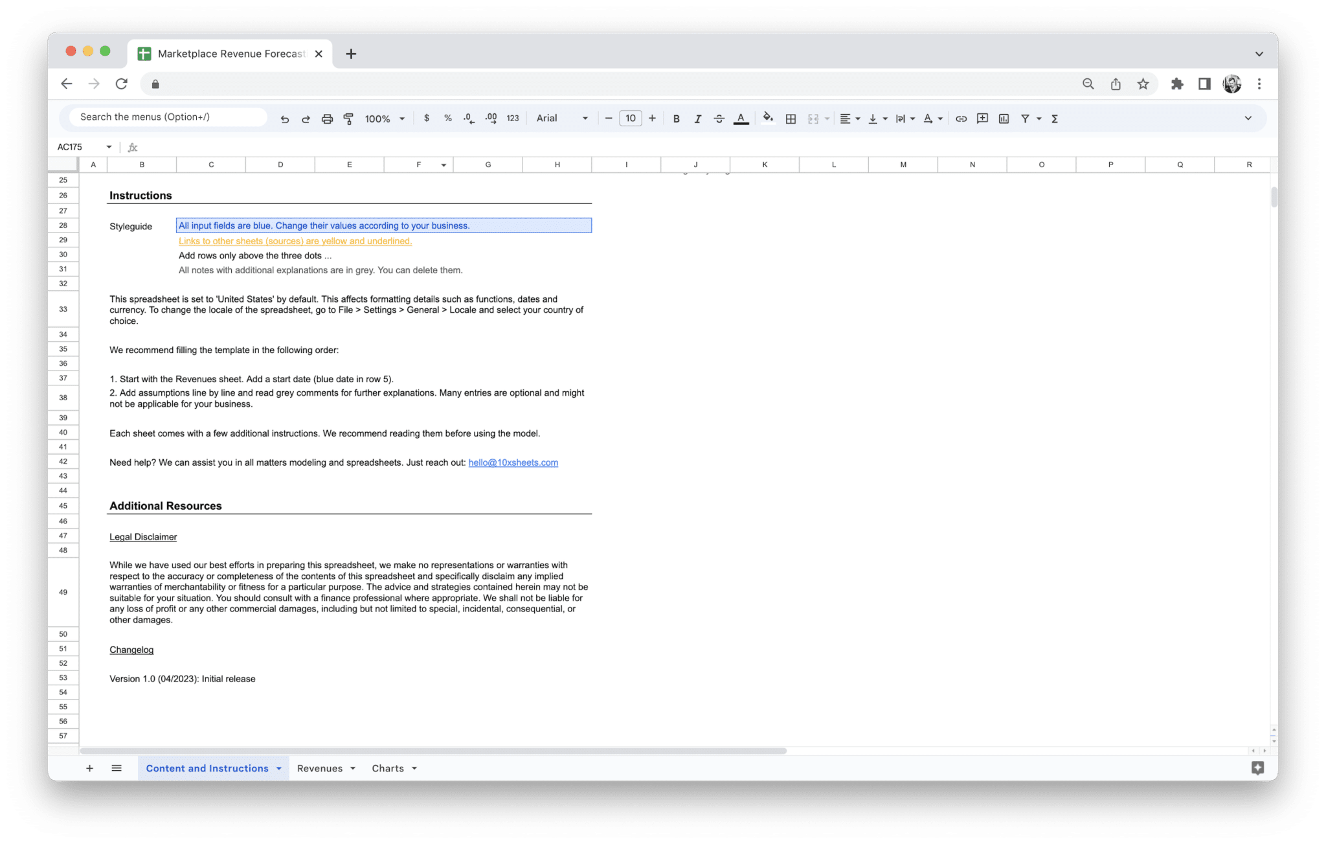Open the Functions sigma menu
The width and height of the screenshot is (1326, 844).
(1055, 118)
